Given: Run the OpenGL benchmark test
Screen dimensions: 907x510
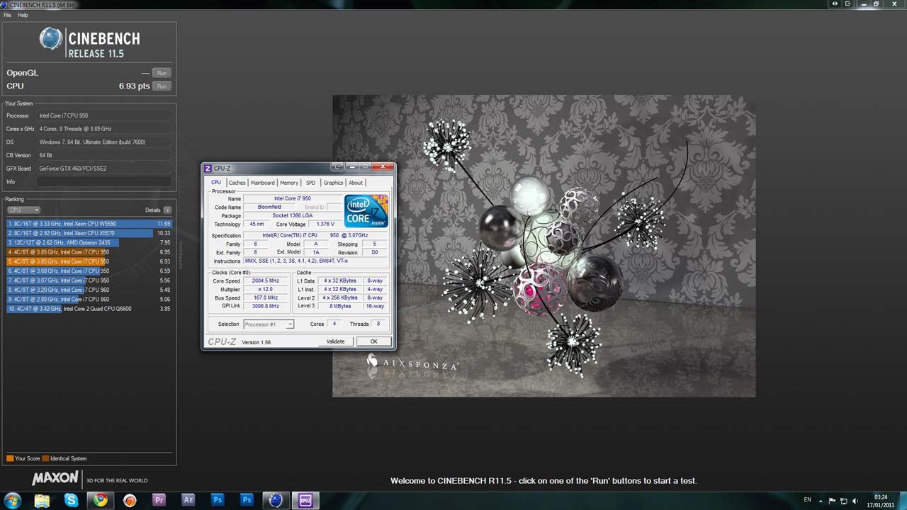Looking at the screenshot, I should tap(162, 73).
